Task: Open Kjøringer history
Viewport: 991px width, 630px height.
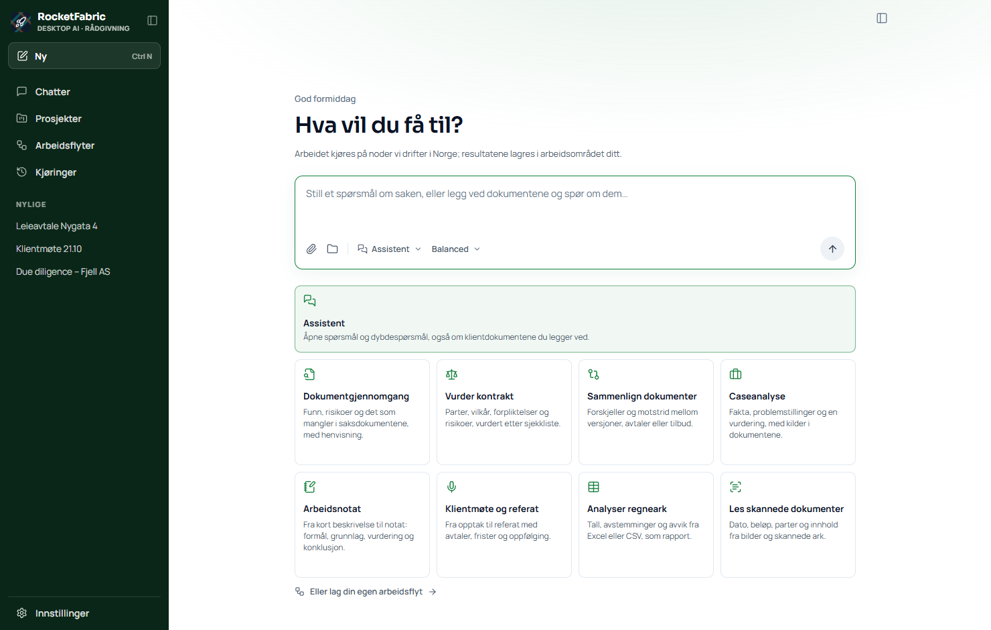Action: coord(84,172)
